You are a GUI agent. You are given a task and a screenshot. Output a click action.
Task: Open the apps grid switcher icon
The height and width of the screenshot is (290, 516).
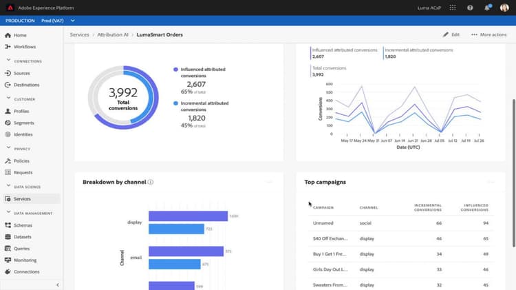coord(453,8)
